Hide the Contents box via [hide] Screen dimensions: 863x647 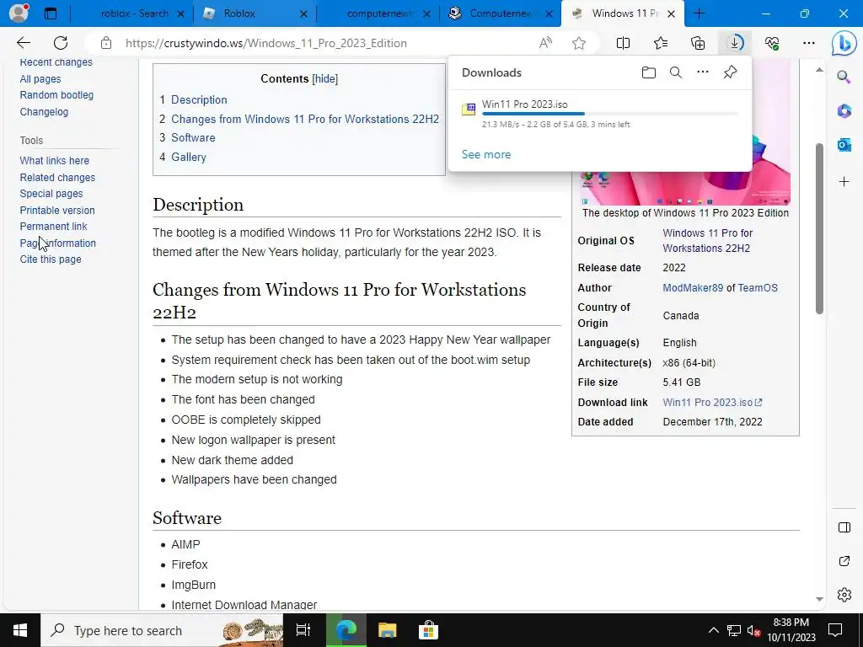coord(324,78)
